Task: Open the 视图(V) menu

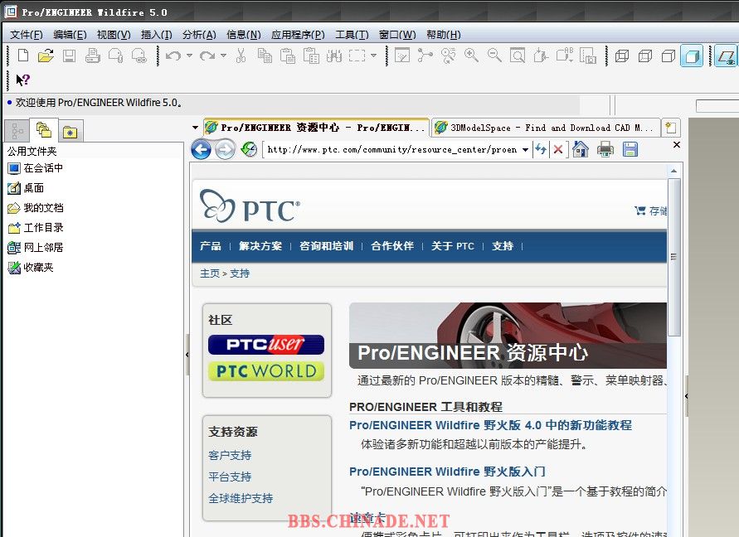Action: pos(114,34)
